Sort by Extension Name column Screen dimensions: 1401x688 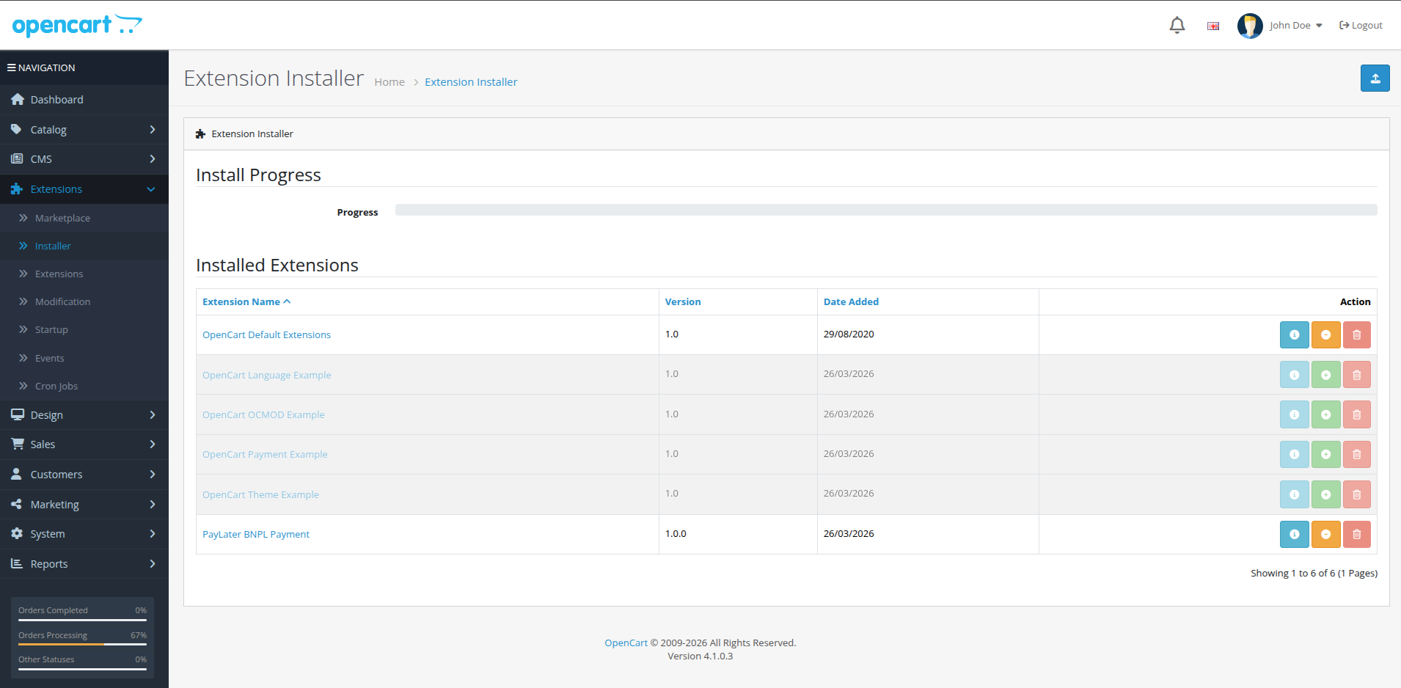246,301
